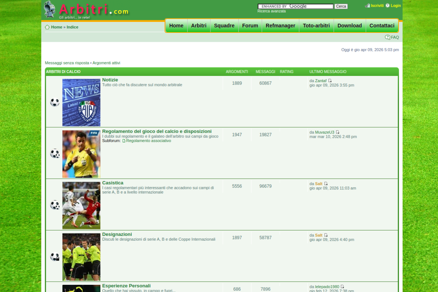The height and width of the screenshot is (292, 438).
Task: Click the Arbitri.com site logo
Action: pos(87,10)
